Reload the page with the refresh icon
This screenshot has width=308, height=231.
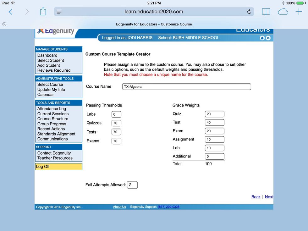[249, 12]
